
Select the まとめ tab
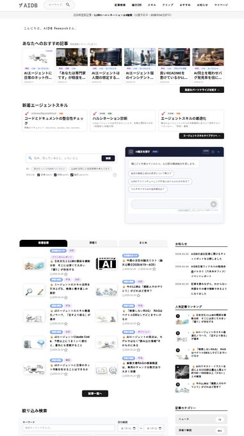click(143, 243)
